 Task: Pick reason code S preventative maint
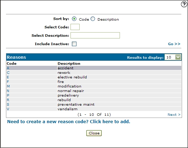pos(8,105)
